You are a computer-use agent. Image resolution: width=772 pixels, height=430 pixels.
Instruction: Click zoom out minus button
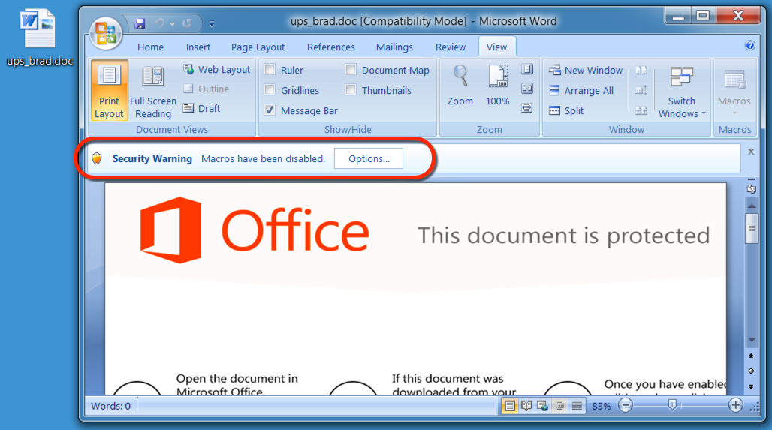point(626,406)
